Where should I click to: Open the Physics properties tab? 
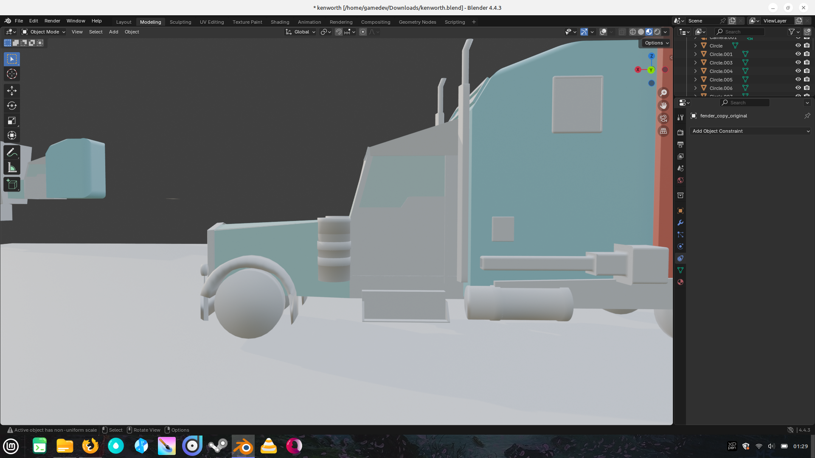[680, 246]
